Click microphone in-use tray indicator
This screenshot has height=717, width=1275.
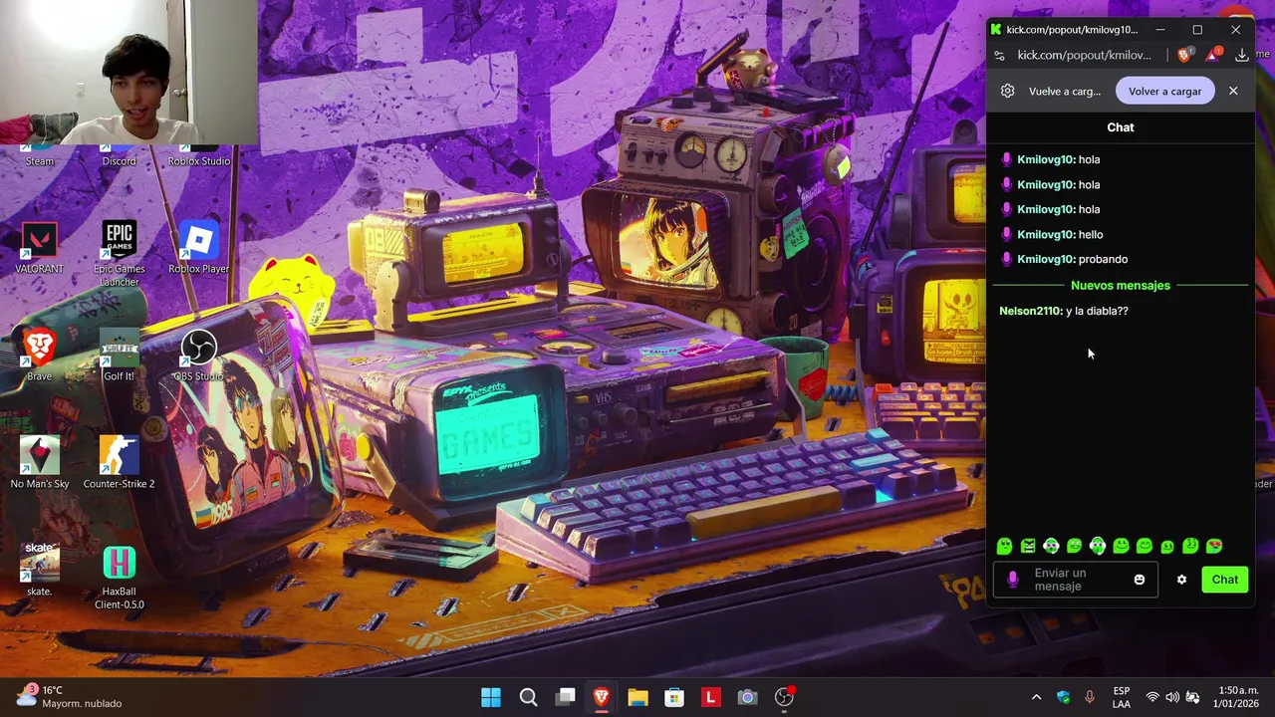(x=1089, y=697)
